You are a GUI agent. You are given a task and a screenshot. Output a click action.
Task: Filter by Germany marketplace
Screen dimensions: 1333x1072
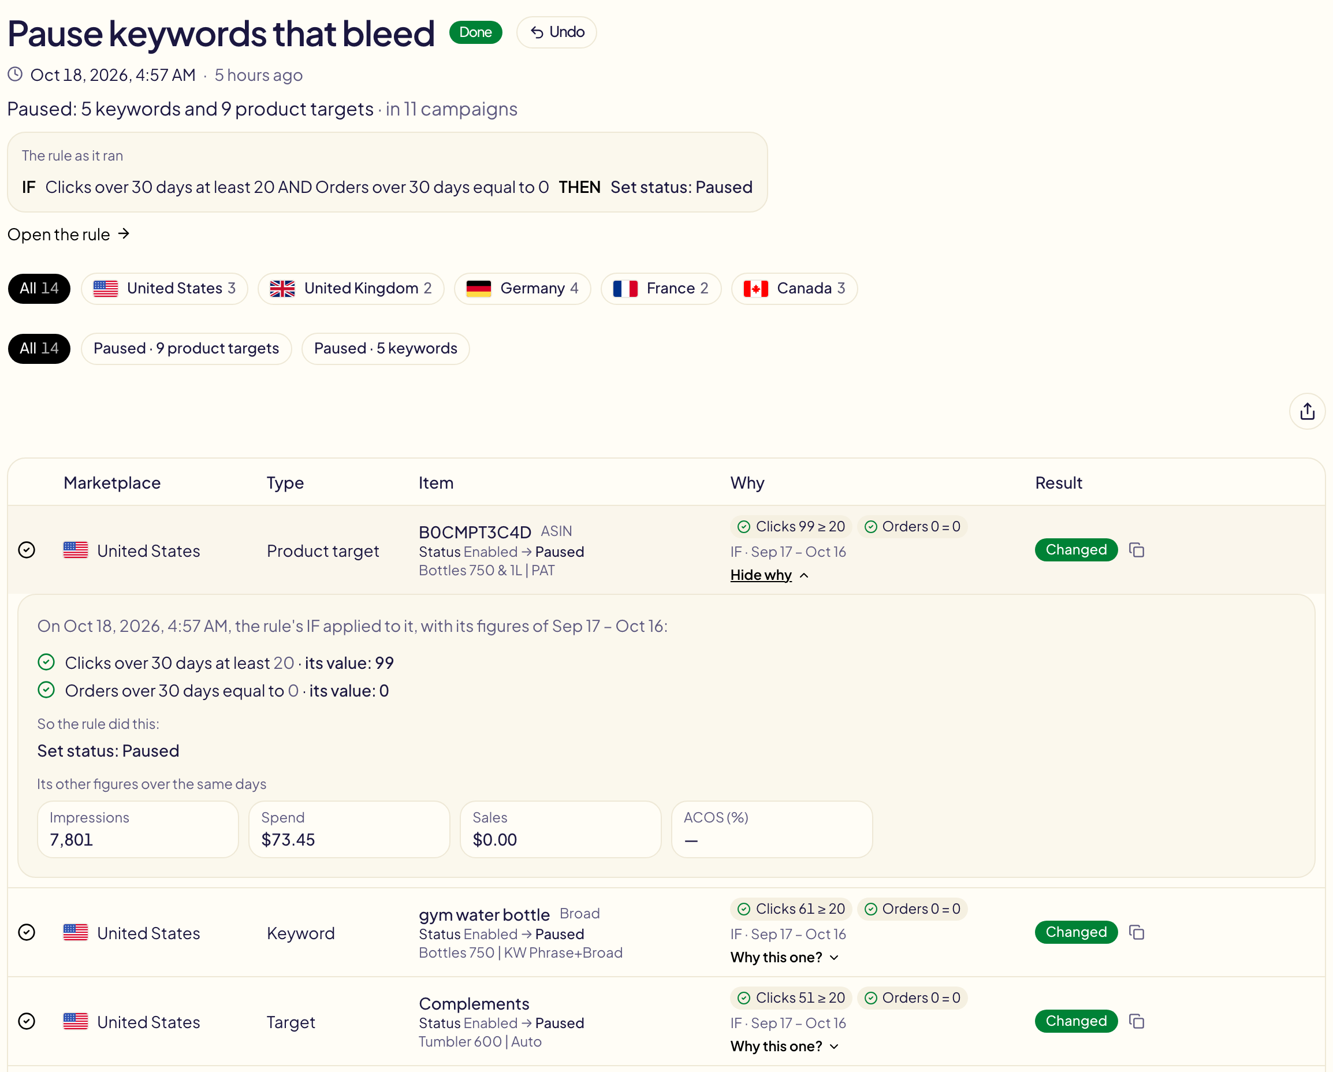click(x=523, y=288)
